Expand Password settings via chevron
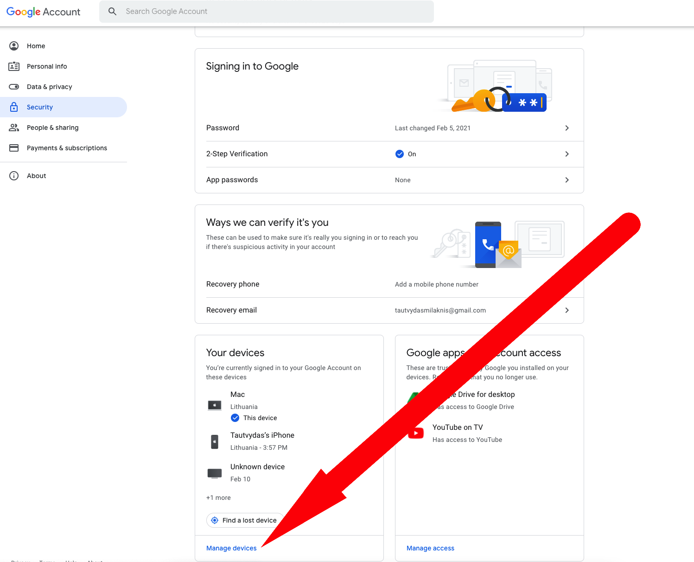Screen dimensions: 694x562 (567, 128)
